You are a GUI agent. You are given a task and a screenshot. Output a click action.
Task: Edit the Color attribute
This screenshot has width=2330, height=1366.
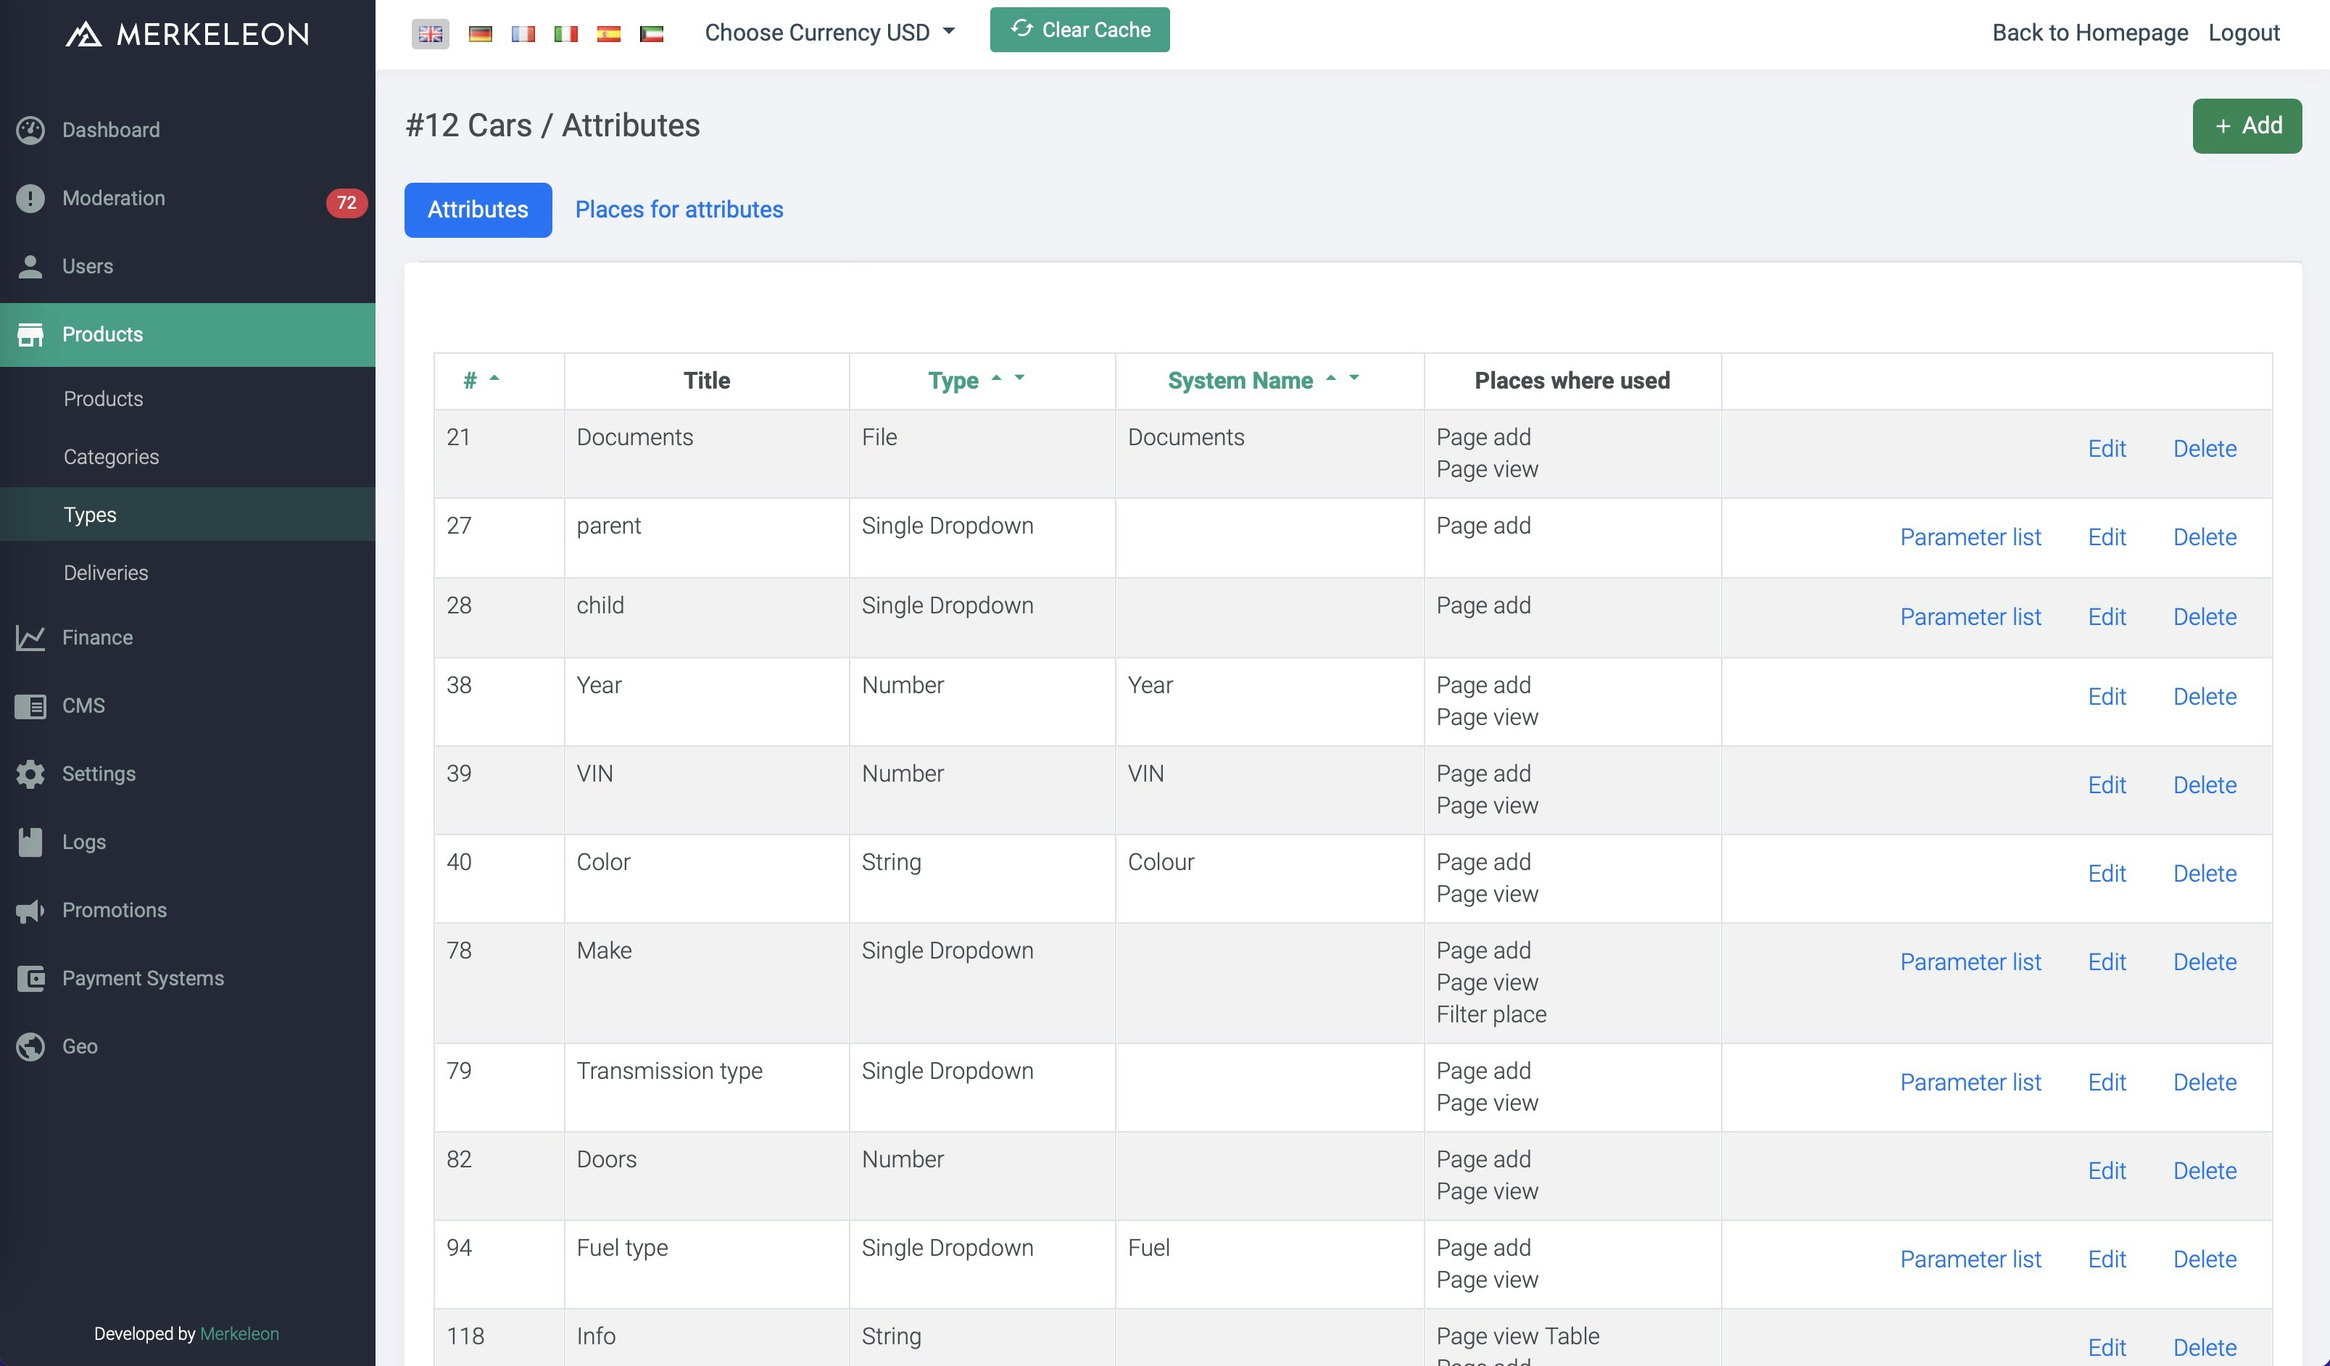tap(2106, 874)
